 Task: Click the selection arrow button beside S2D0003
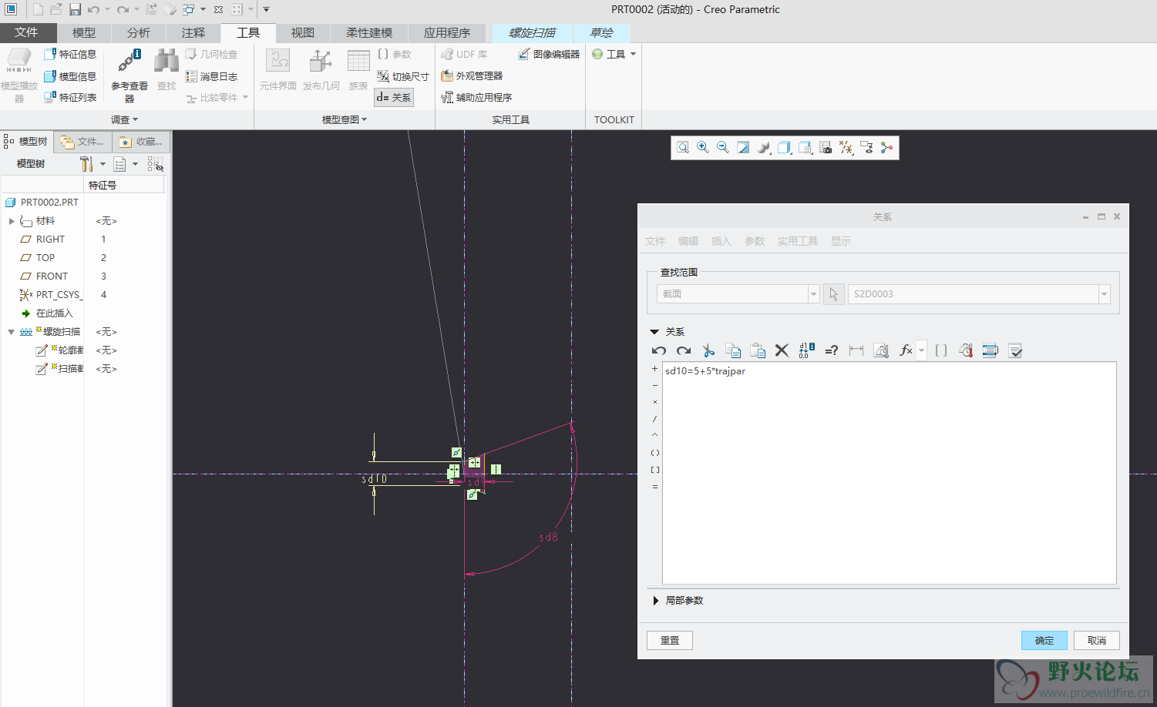(834, 294)
